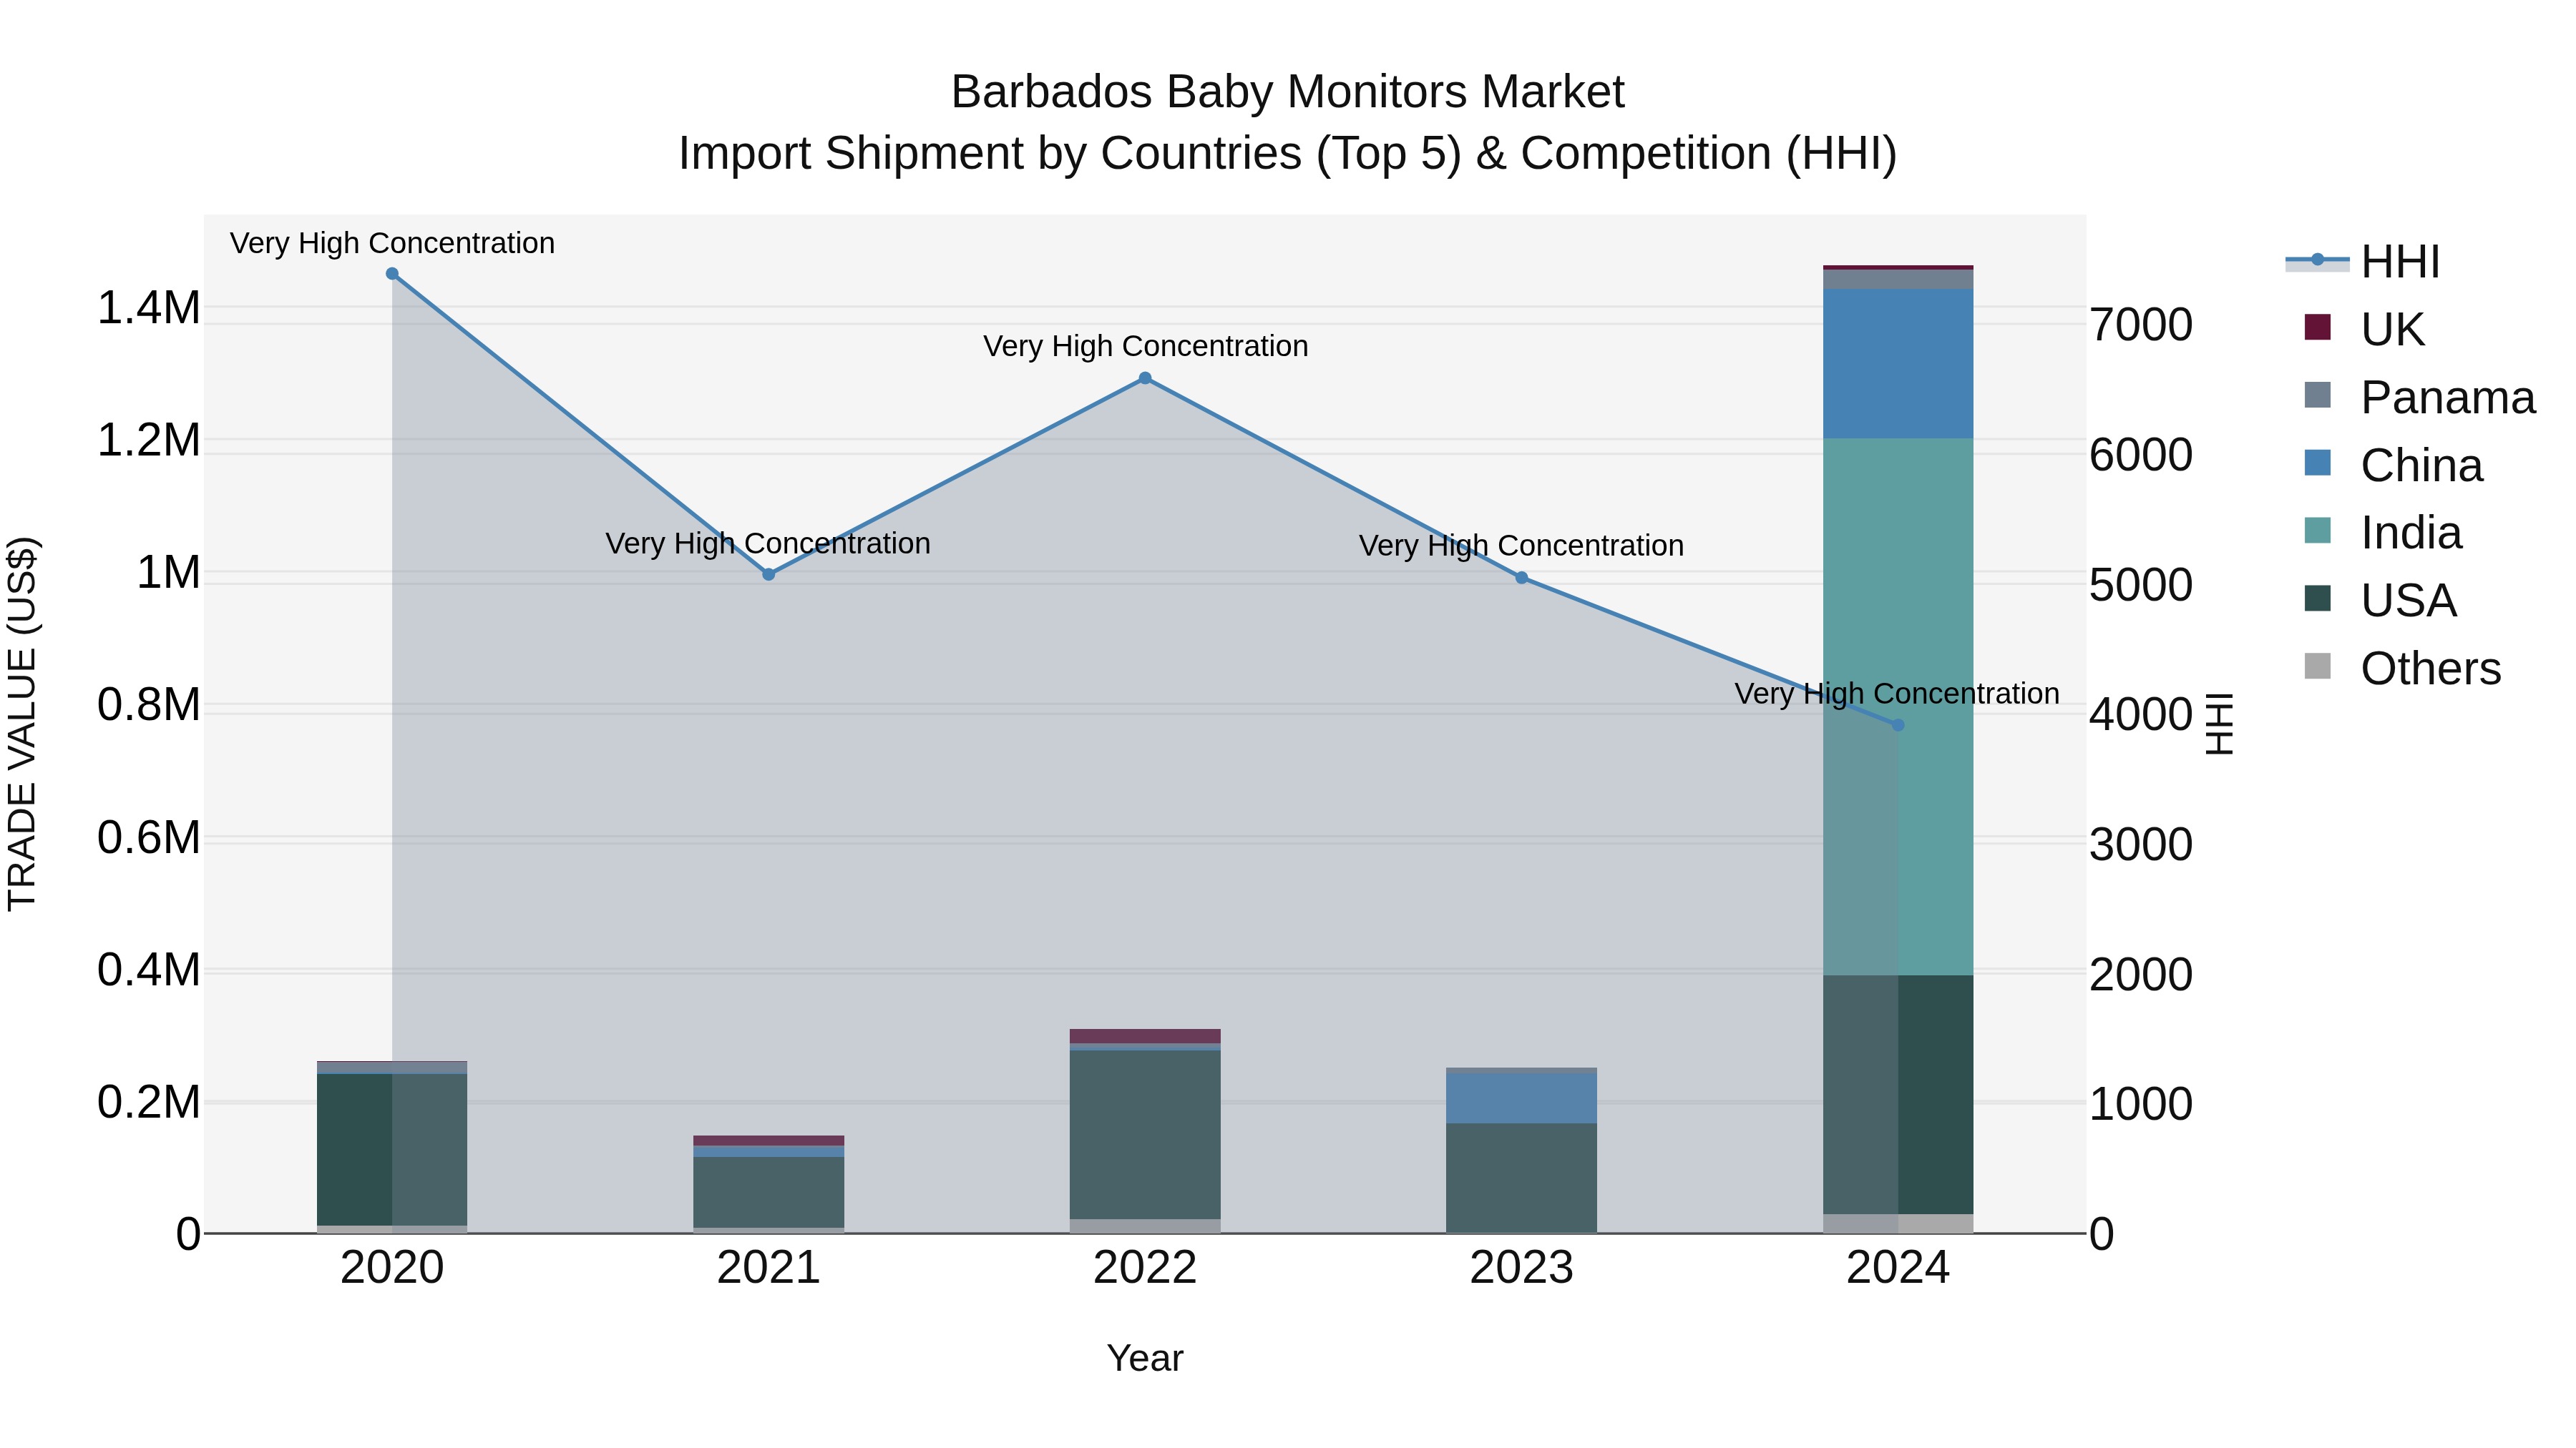Click the China segment of 2024 bar
The width and height of the screenshot is (2576, 1448).
(1898, 364)
